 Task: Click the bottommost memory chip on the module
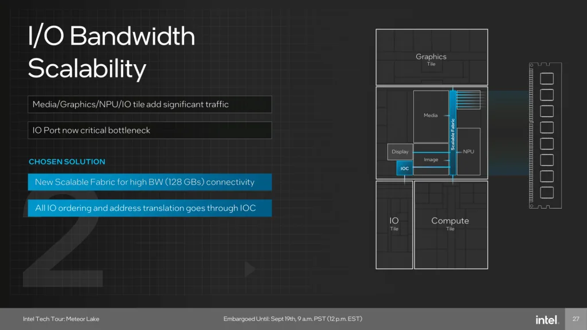coord(547,192)
